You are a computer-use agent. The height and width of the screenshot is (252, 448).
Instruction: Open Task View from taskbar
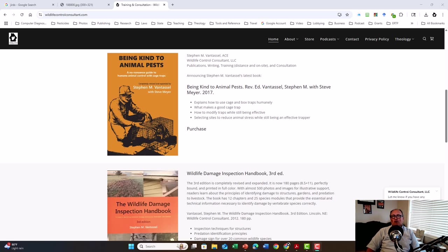[x=194, y=246]
